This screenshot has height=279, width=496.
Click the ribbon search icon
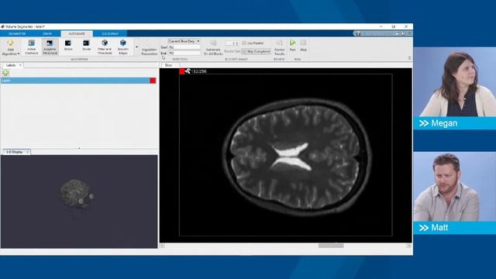coord(357,33)
